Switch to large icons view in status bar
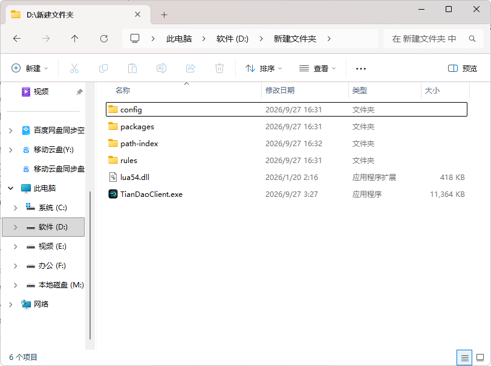This screenshot has width=491, height=366. pos(480,357)
